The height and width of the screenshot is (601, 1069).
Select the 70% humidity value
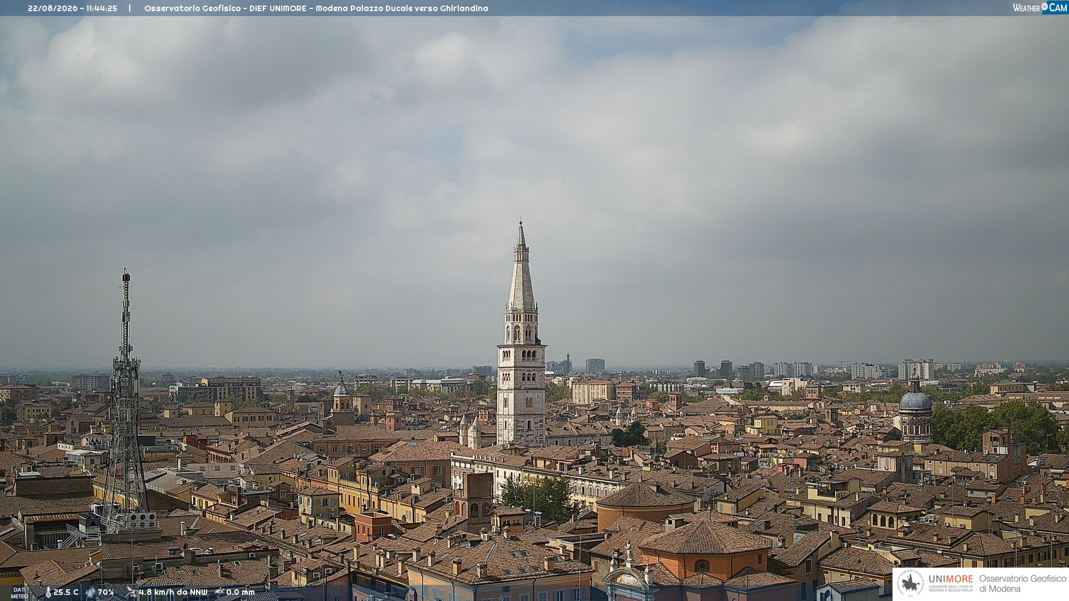(106, 593)
